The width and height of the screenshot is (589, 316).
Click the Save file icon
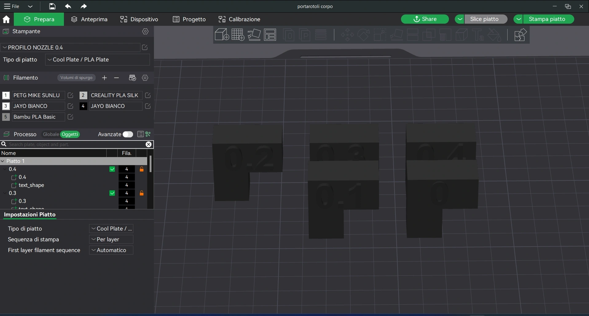pyautogui.click(x=52, y=6)
